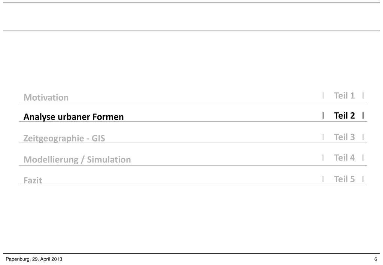Click the vertical bar right of Teil 5
Image resolution: width=383 pixels, height=265 pixels.
[x=363, y=179]
